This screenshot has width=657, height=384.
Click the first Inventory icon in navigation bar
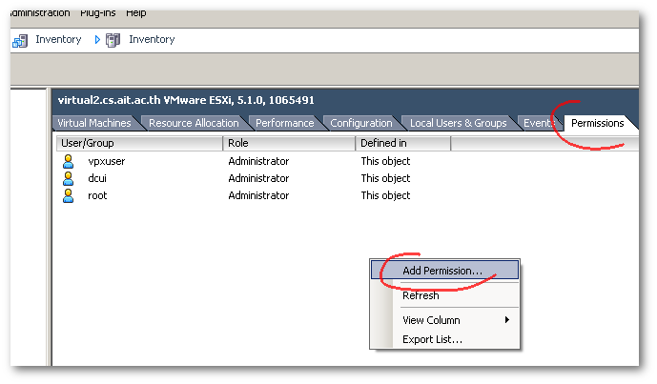(x=20, y=40)
